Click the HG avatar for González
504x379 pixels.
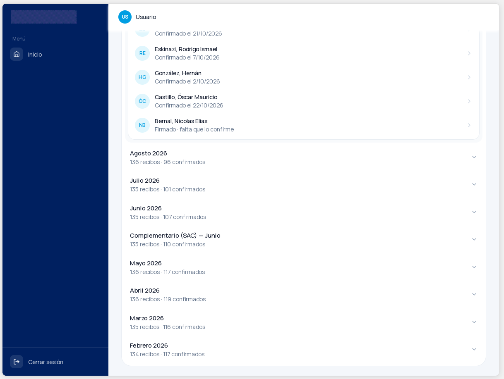(142, 77)
